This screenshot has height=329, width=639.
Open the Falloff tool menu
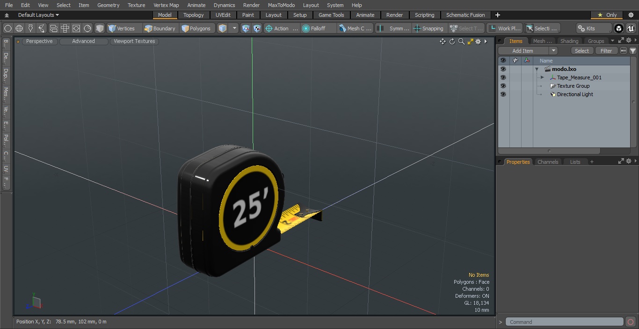pos(318,28)
